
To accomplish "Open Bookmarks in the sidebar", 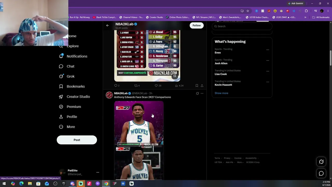I will click(72, 86).
